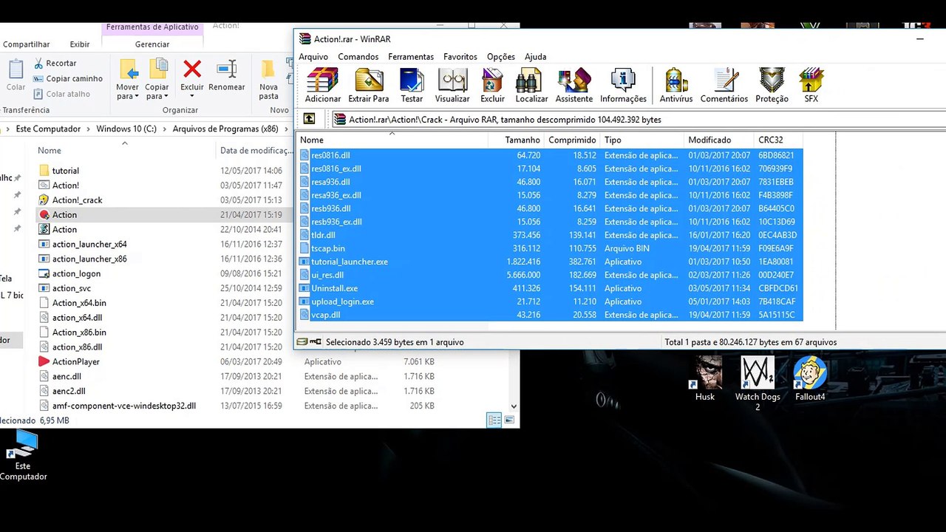Click the red X Excluir icon in Explorer
The width and height of the screenshot is (946, 532).
[x=192, y=69]
